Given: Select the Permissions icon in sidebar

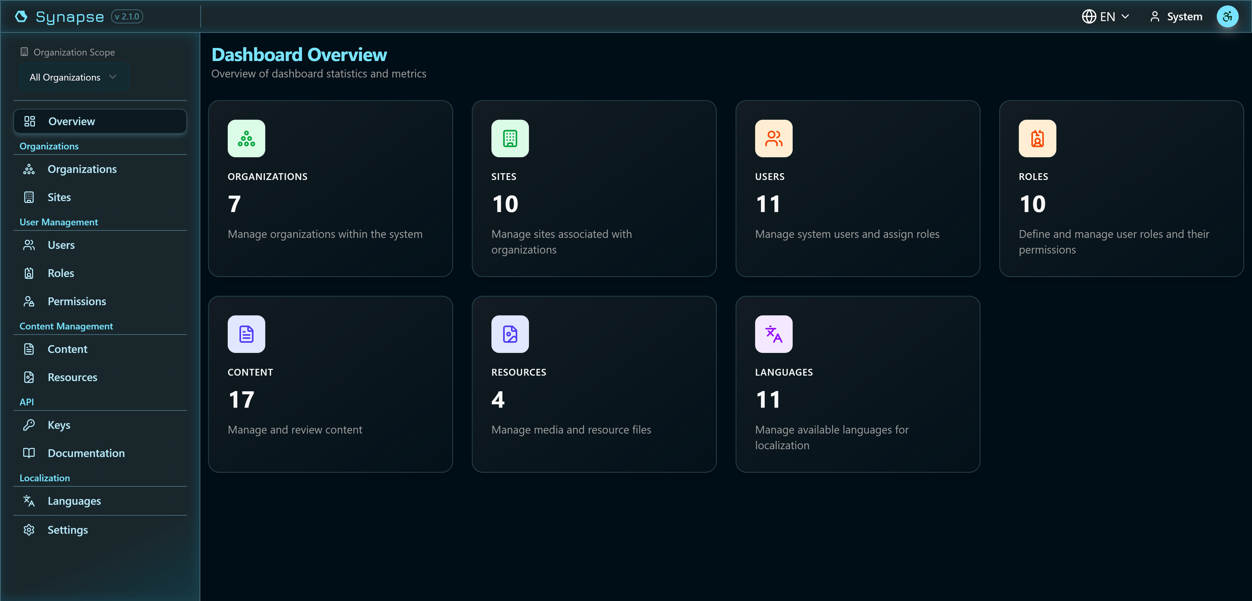Looking at the screenshot, I should (x=29, y=301).
